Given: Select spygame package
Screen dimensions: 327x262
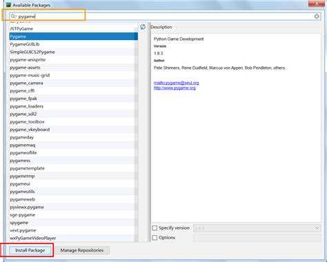Looking at the screenshot, I should click(74, 223).
